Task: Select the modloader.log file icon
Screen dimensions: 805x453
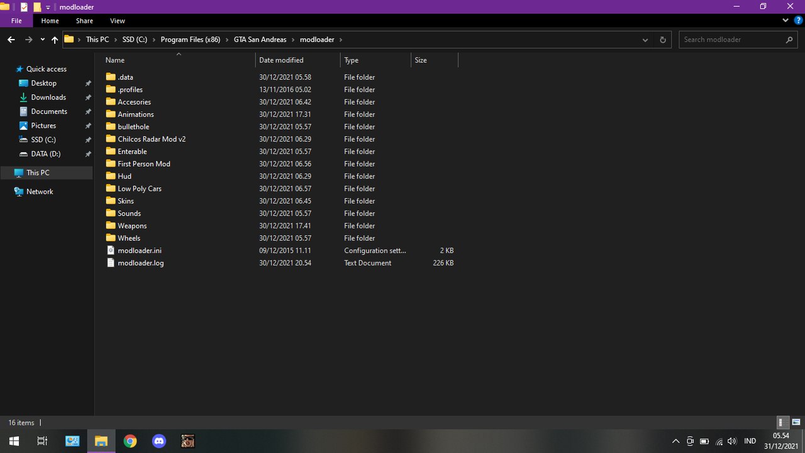Action: pos(111,263)
